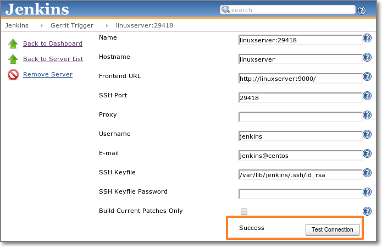Click into the Name input field
This screenshot has width=382, height=247.
pos(301,40)
